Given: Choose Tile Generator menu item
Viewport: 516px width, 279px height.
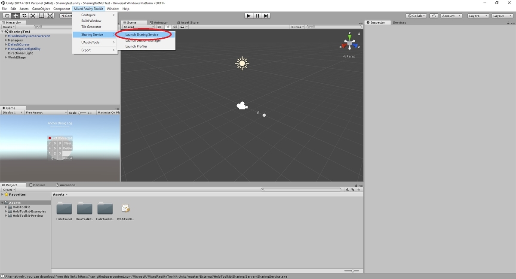Looking at the screenshot, I should pyautogui.click(x=95, y=27).
